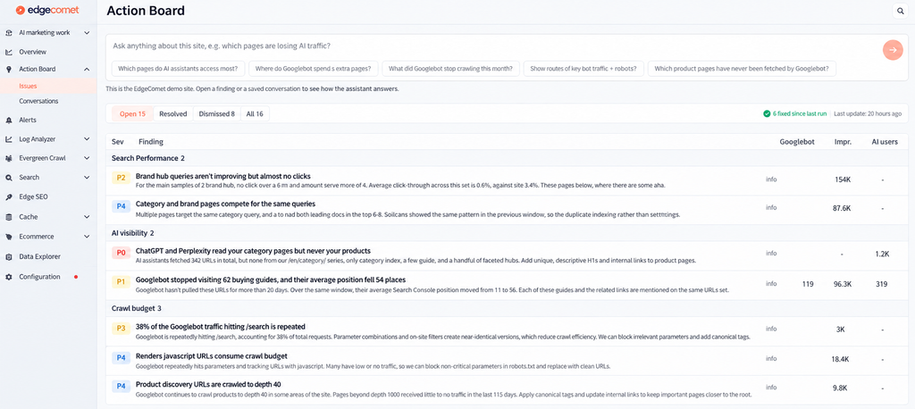Viewport: 915px width, 409px height.
Task: Submit question with orange arrow button
Action: tap(893, 50)
